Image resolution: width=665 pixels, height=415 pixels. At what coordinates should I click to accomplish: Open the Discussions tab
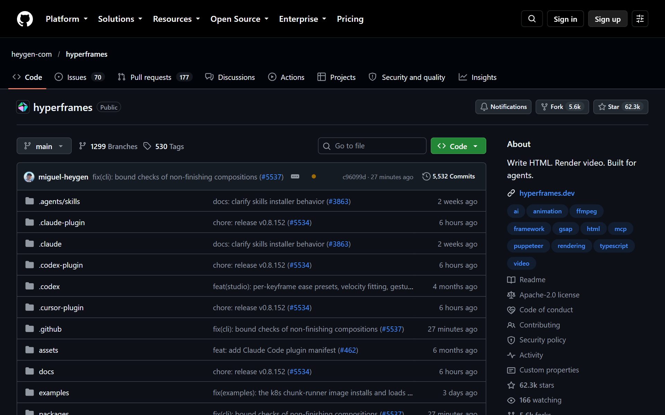[x=230, y=77]
